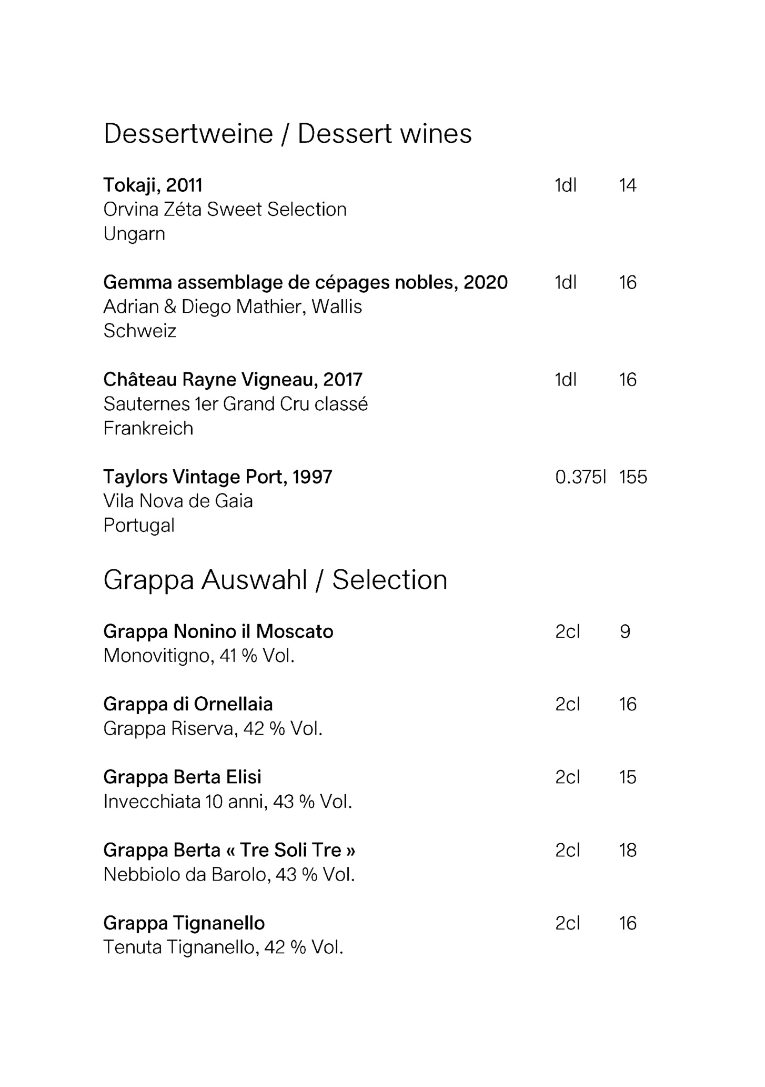
Task: Click the 0.375l volume for Taylors Port
Action: [580, 477]
